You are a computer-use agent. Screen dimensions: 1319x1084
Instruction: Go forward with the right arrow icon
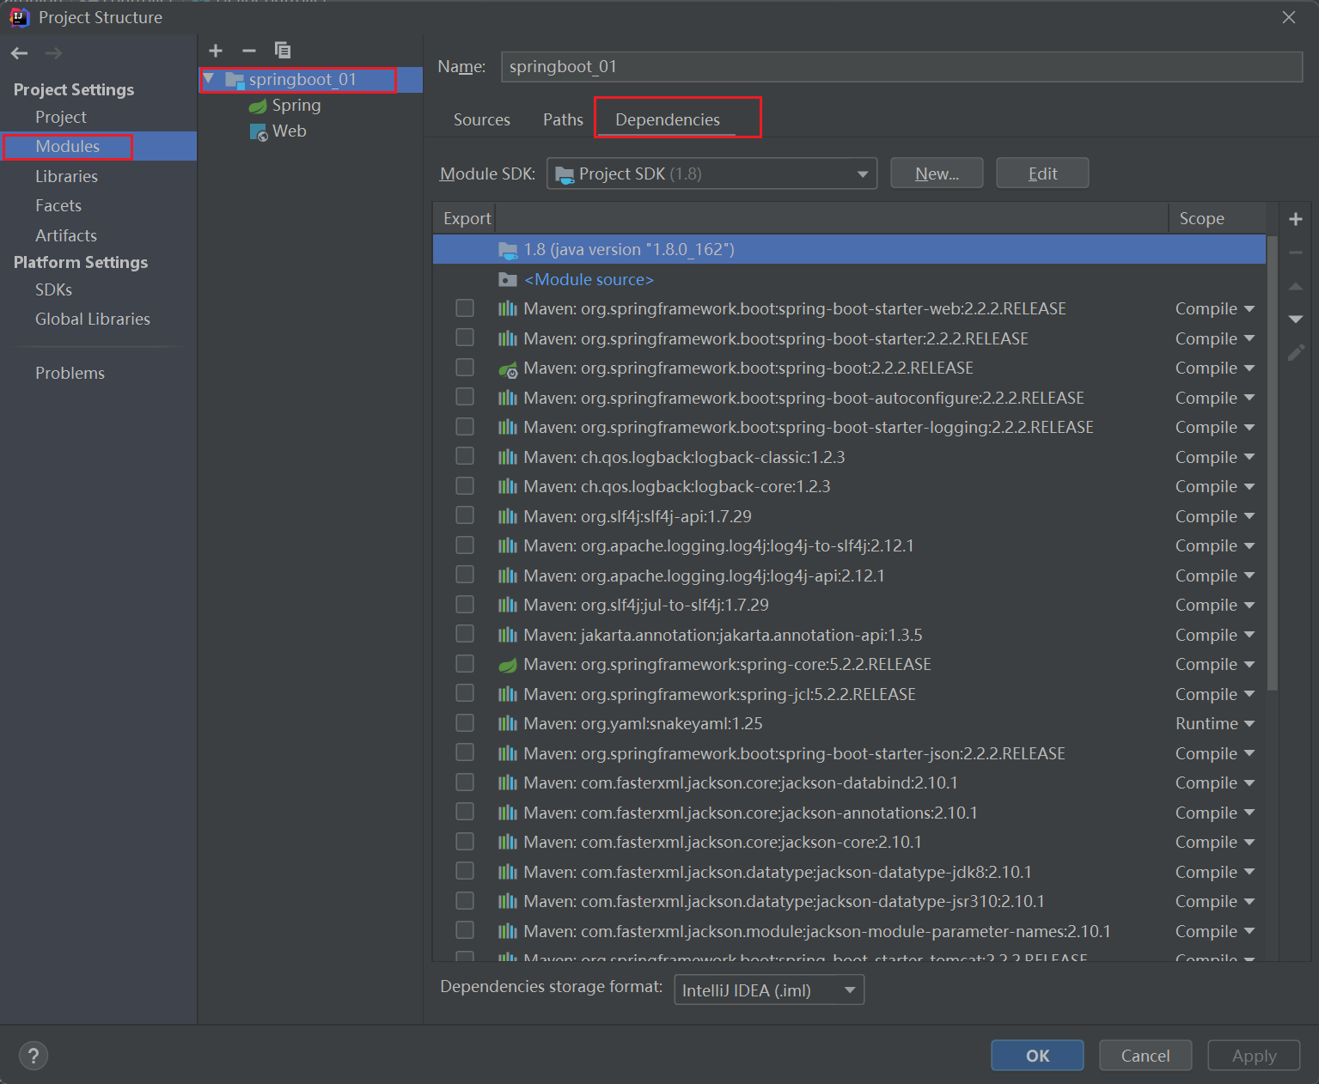[53, 53]
